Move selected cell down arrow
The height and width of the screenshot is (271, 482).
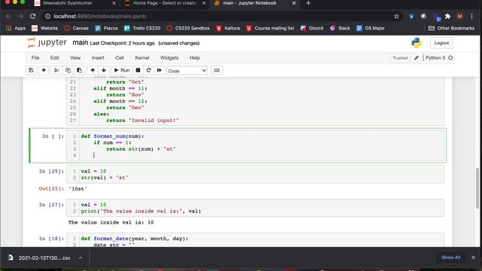104,70
